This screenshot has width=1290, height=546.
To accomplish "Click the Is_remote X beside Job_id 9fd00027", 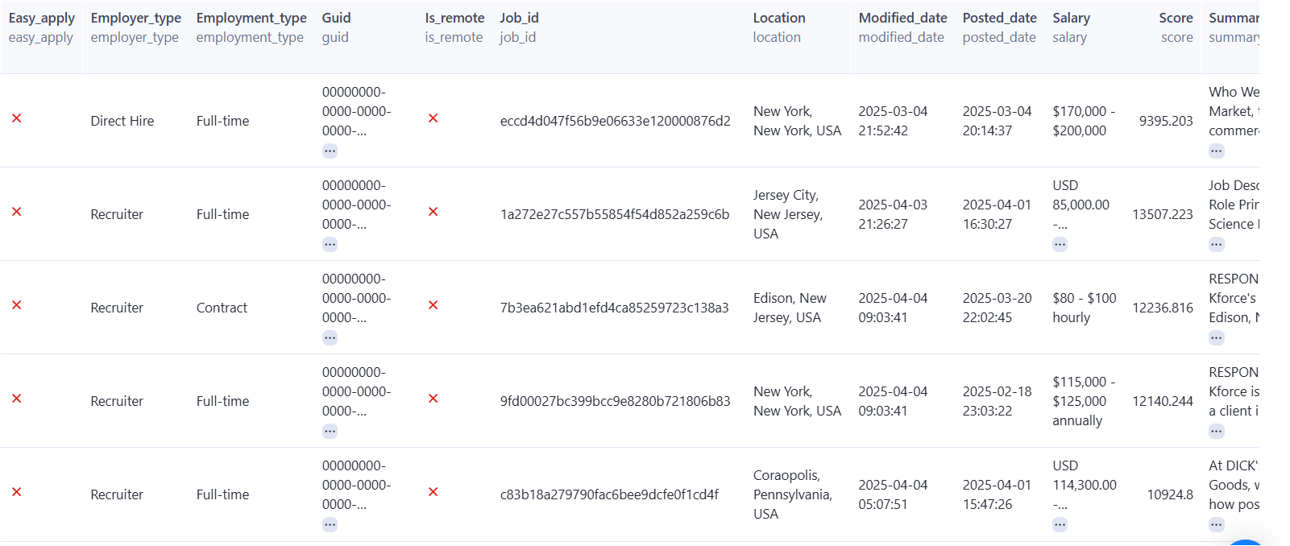I will [x=433, y=398].
